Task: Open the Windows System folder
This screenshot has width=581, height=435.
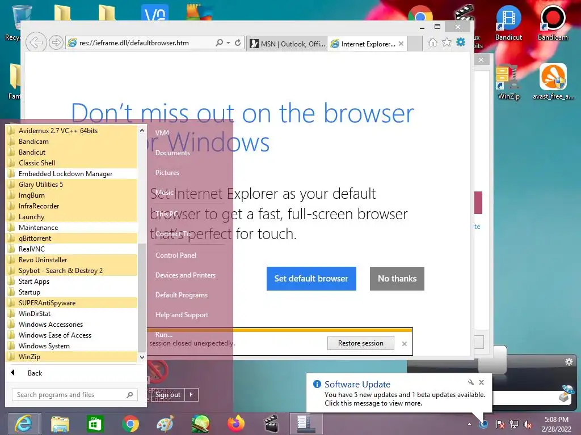Action: point(71,346)
